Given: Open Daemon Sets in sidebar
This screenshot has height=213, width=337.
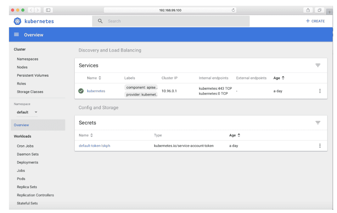Looking at the screenshot, I should [28, 154].
